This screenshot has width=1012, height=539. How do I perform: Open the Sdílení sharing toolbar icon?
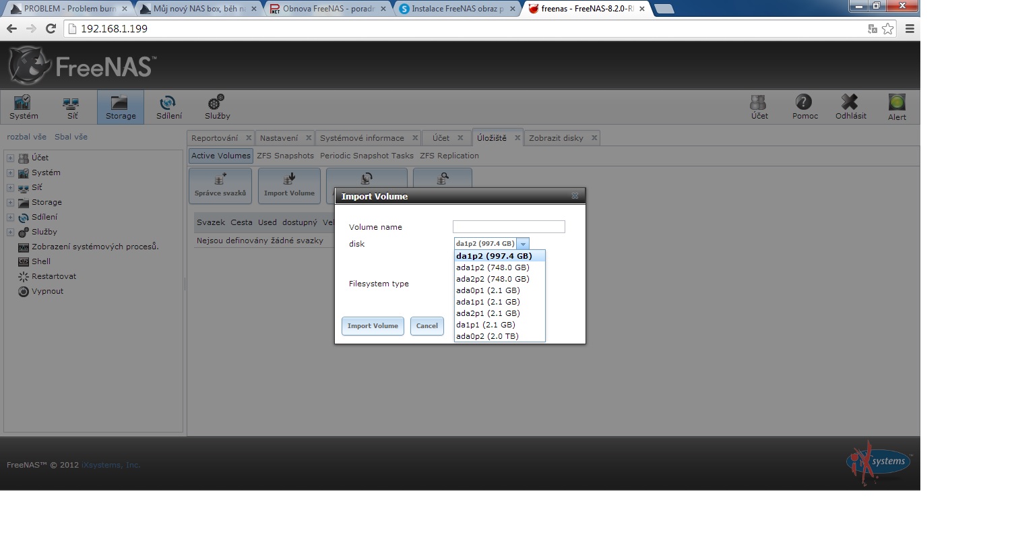pos(169,108)
